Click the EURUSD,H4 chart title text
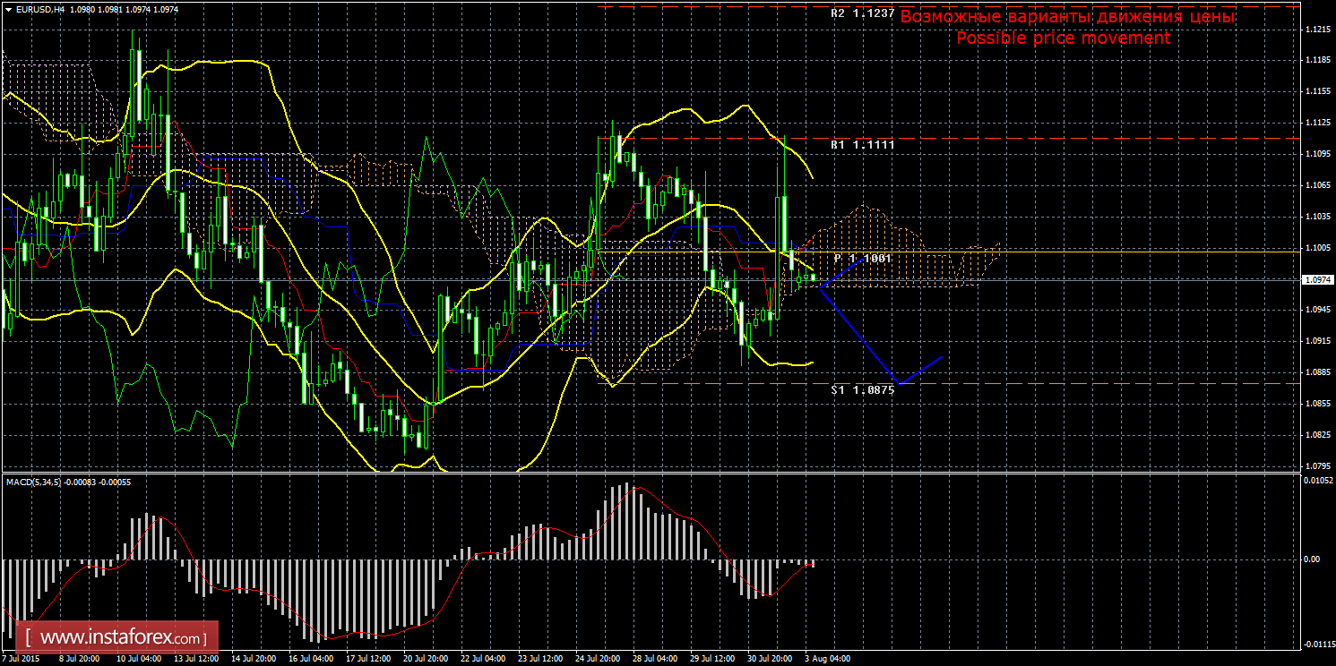The width and height of the screenshot is (1336, 666). [x=41, y=9]
